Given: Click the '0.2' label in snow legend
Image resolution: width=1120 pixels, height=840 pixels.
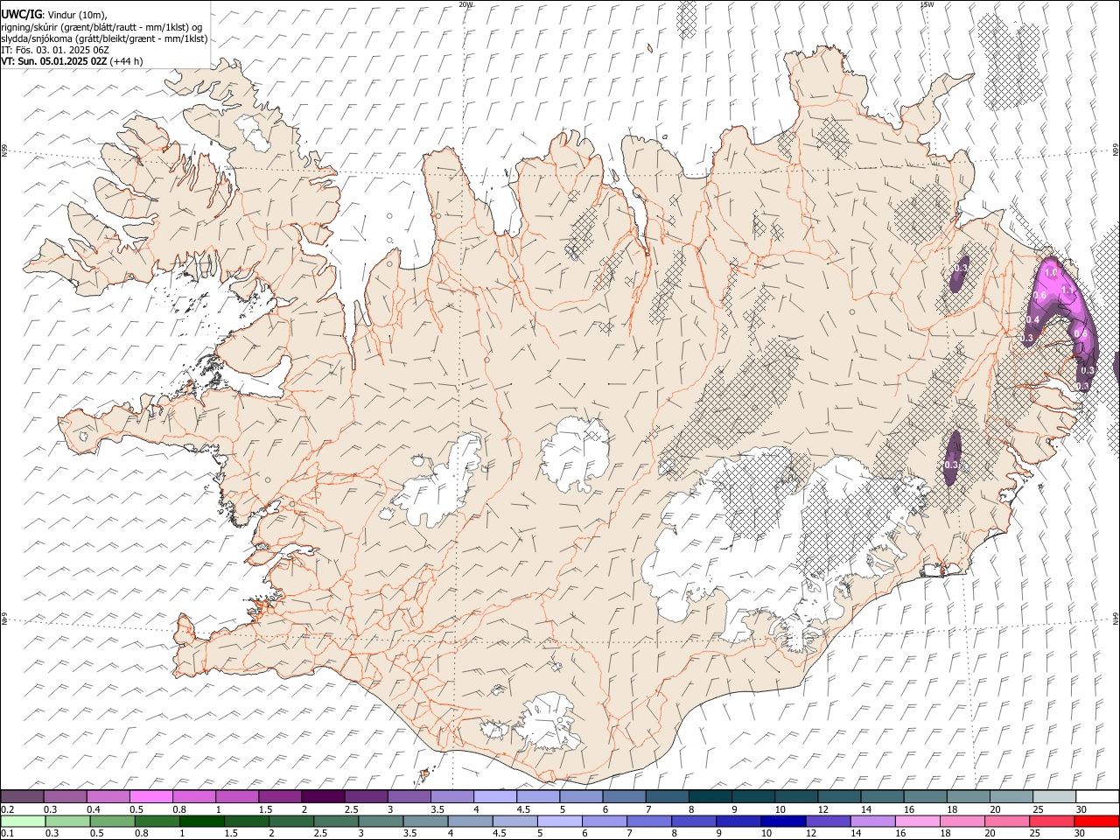Looking at the screenshot, I should 8,809.
